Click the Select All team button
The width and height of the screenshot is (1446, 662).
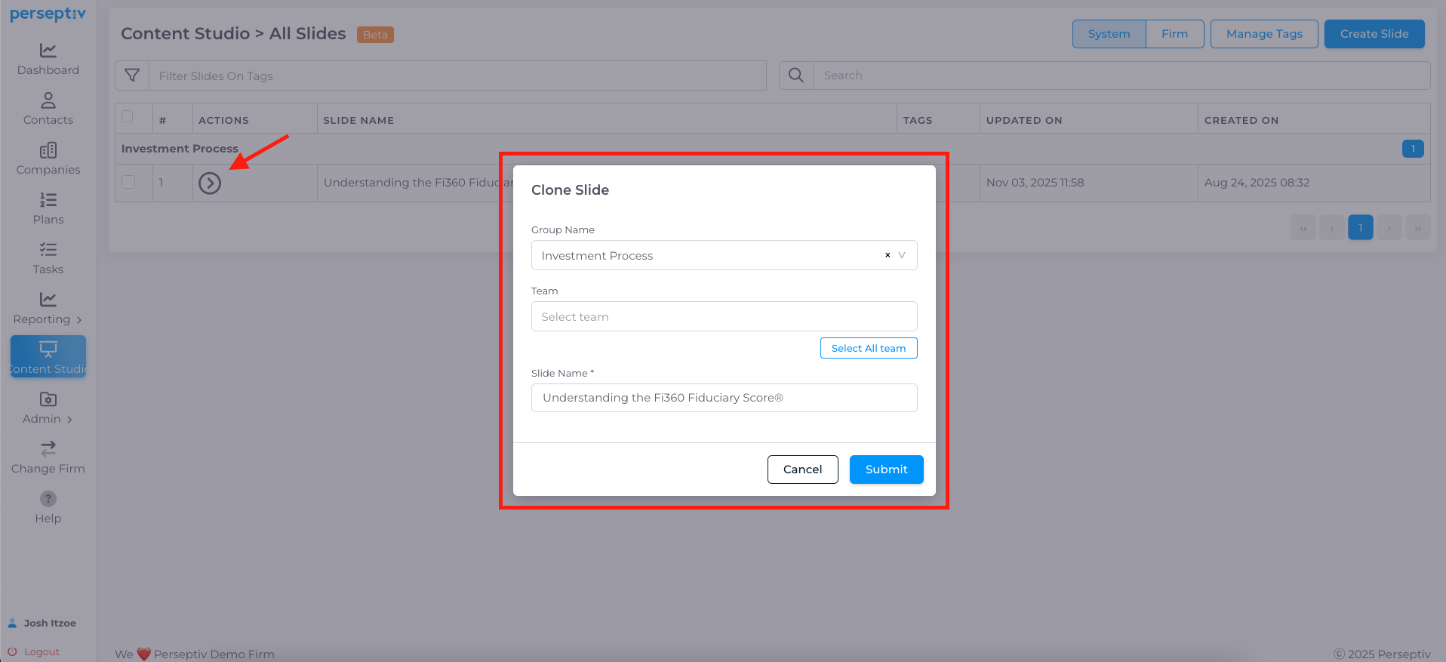point(869,348)
